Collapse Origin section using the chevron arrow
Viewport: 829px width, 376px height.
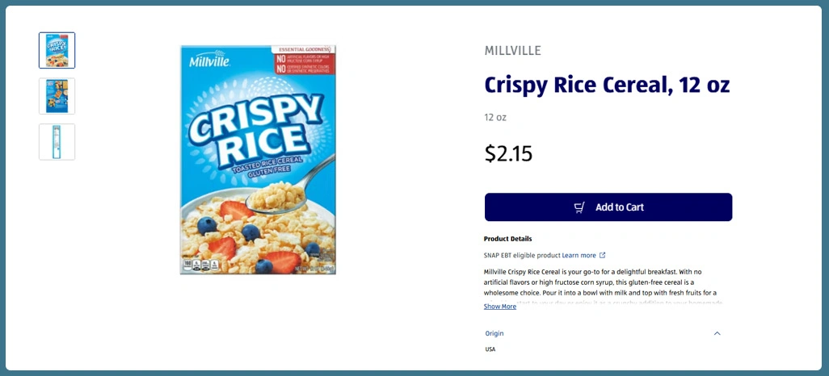pos(717,333)
